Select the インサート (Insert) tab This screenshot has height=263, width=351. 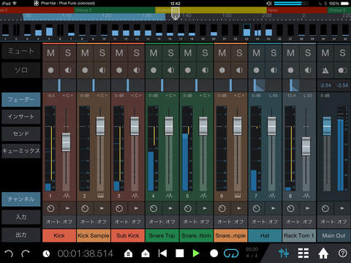(21, 116)
